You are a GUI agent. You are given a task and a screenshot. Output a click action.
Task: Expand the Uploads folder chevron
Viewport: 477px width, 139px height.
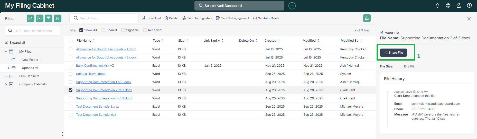[x=8, y=68]
